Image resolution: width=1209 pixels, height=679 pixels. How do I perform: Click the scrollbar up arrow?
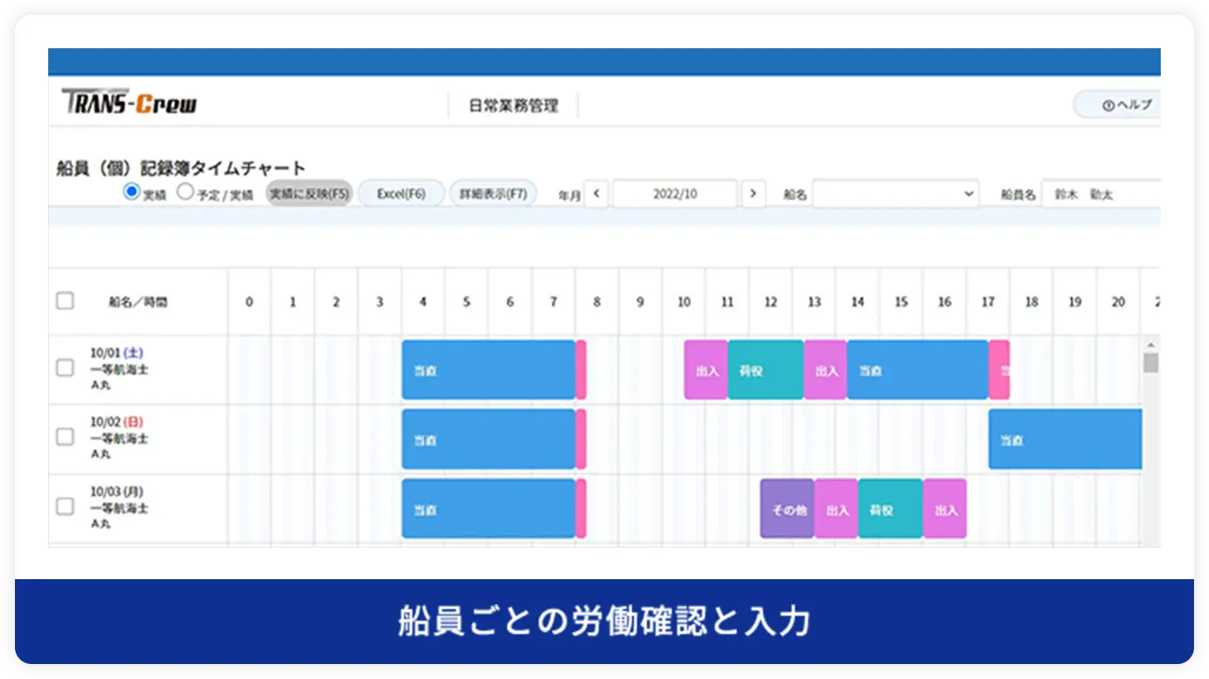click(x=1151, y=344)
